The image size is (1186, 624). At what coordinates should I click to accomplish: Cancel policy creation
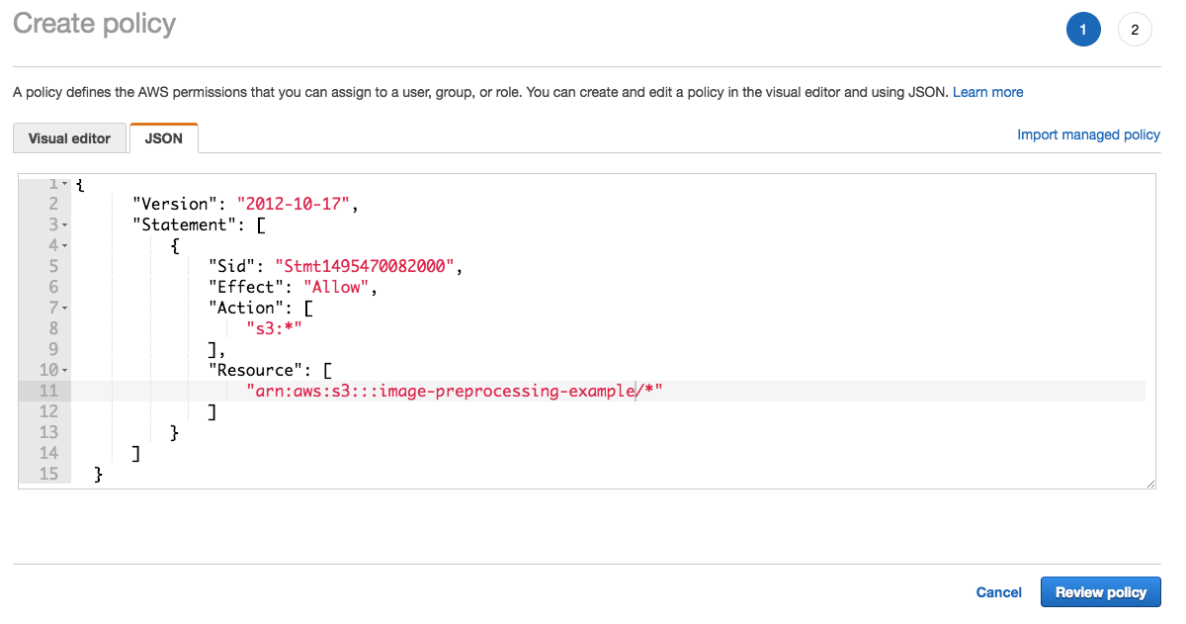click(x=998, y=592)
